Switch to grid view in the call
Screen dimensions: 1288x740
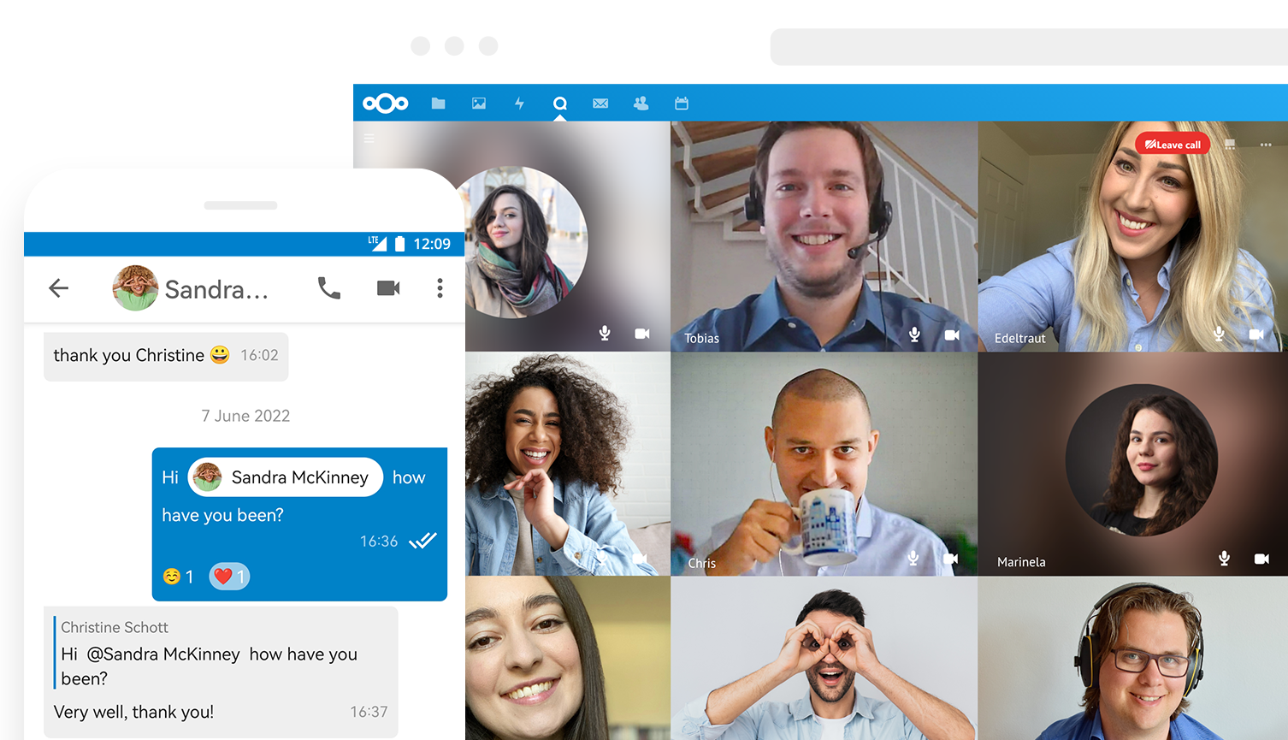pyautogui.click(x=1230, y=144)
